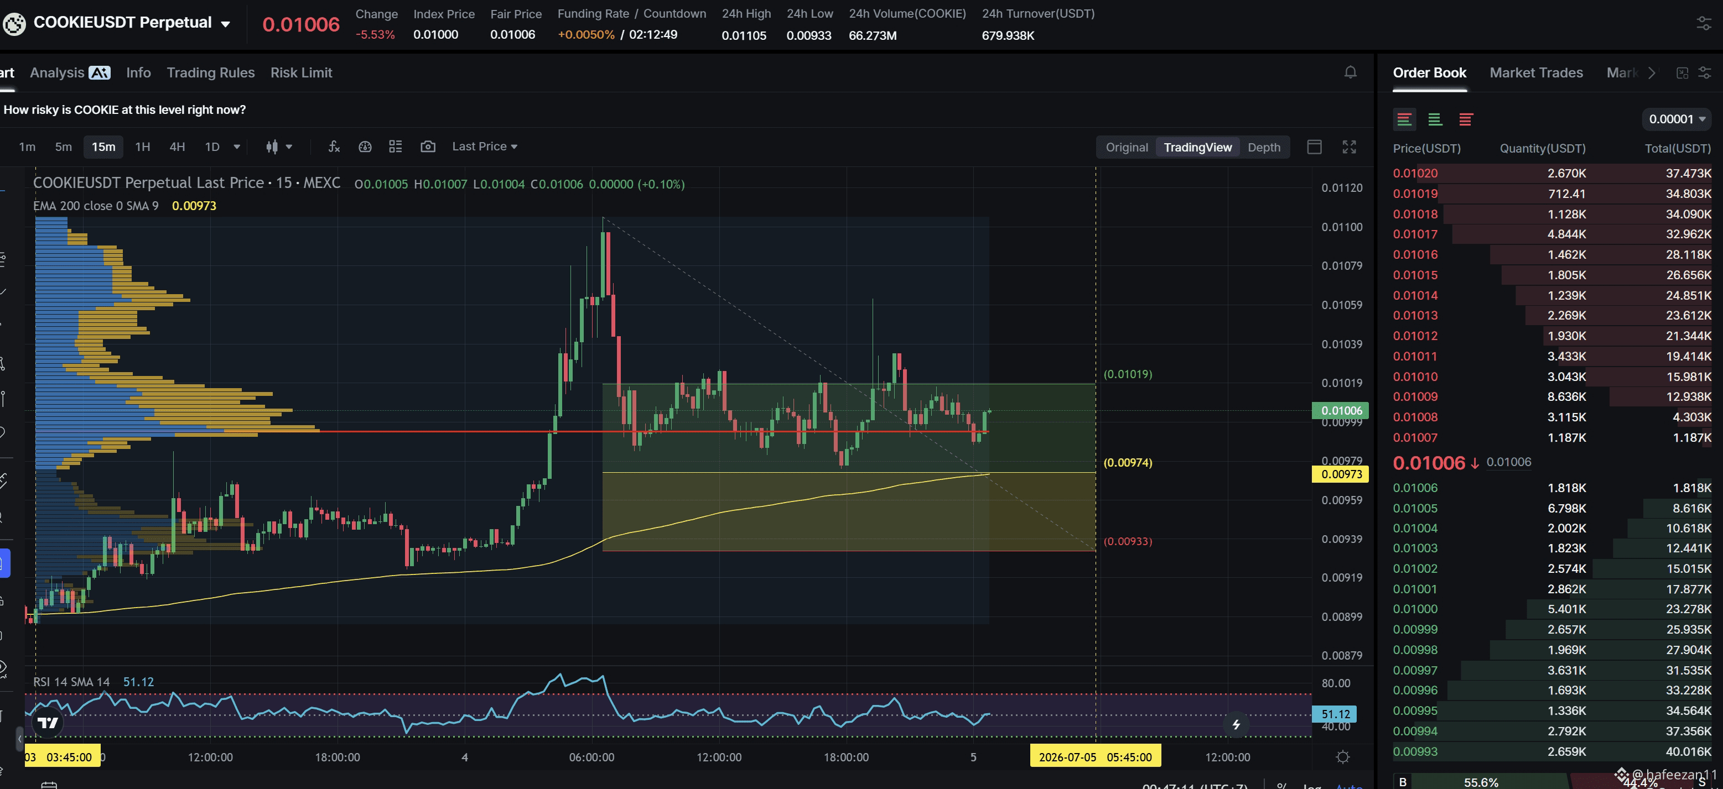Select the 5m timeframe

click(x=63, y=147)
